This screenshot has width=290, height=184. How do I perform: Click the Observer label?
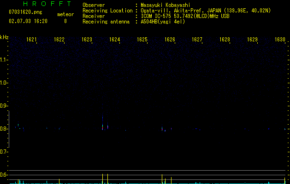pyautogui.click(x=94, y=5)
